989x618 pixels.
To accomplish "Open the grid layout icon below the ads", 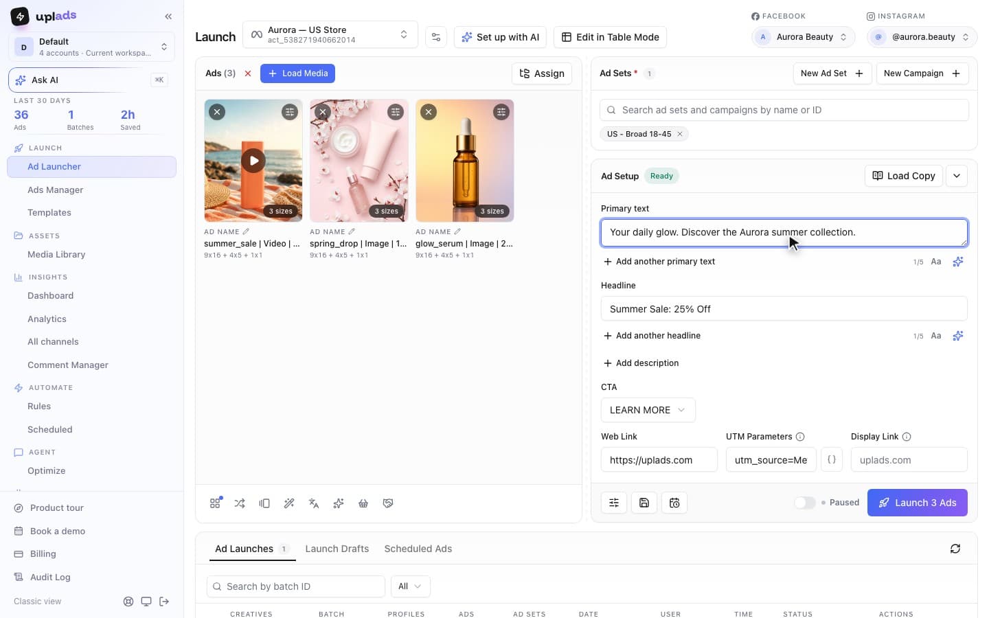I will tap(215, 503).
